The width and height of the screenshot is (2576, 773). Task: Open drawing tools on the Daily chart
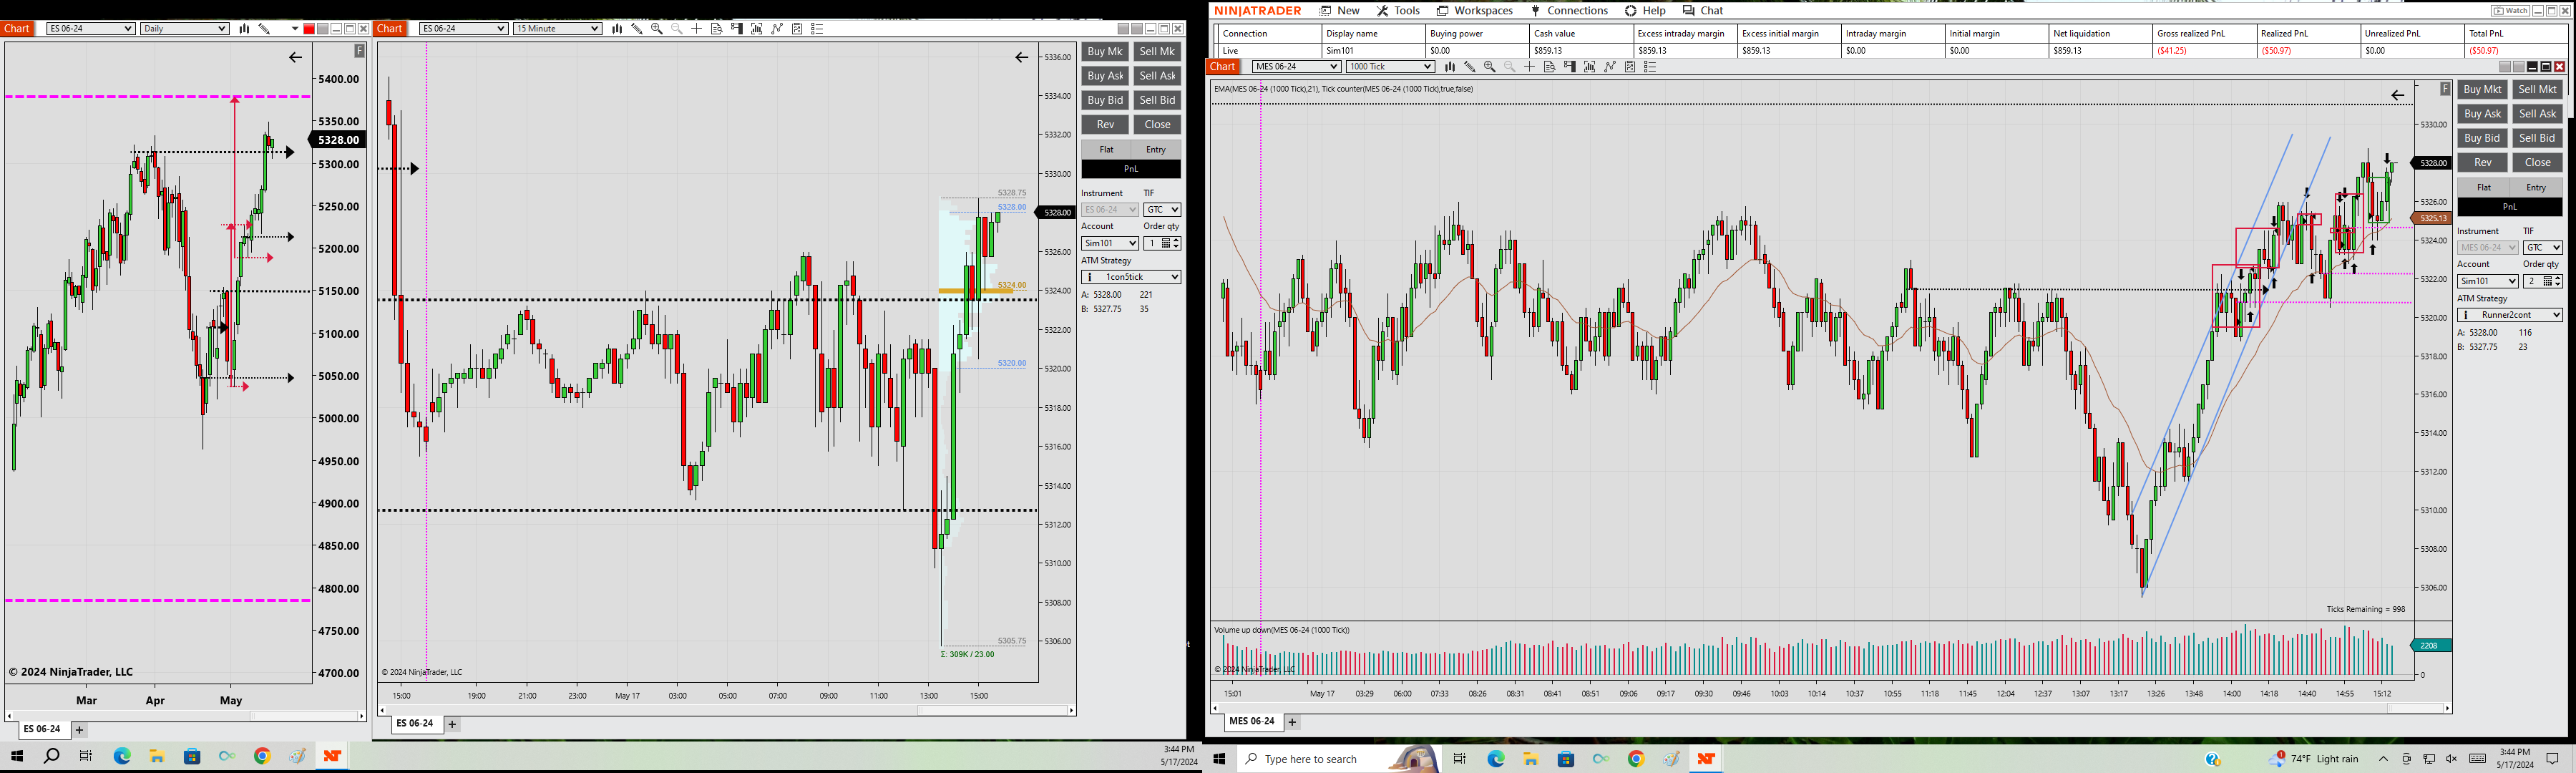pyautogui.click(x=264, y=29)
